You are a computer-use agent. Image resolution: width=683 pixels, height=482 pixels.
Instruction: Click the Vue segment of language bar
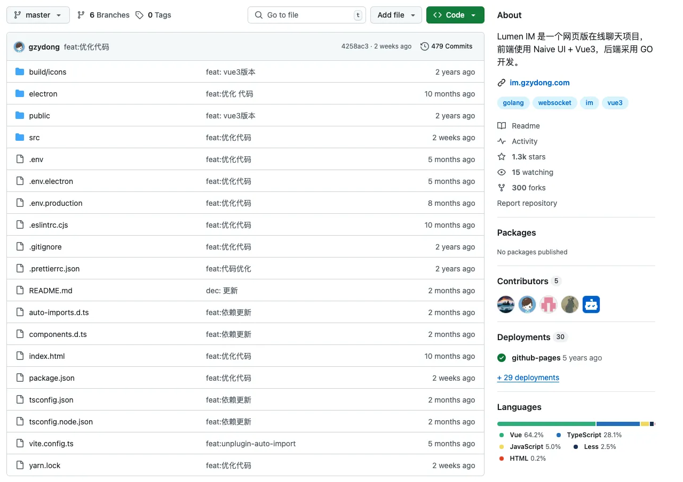[x=546, y=424]
